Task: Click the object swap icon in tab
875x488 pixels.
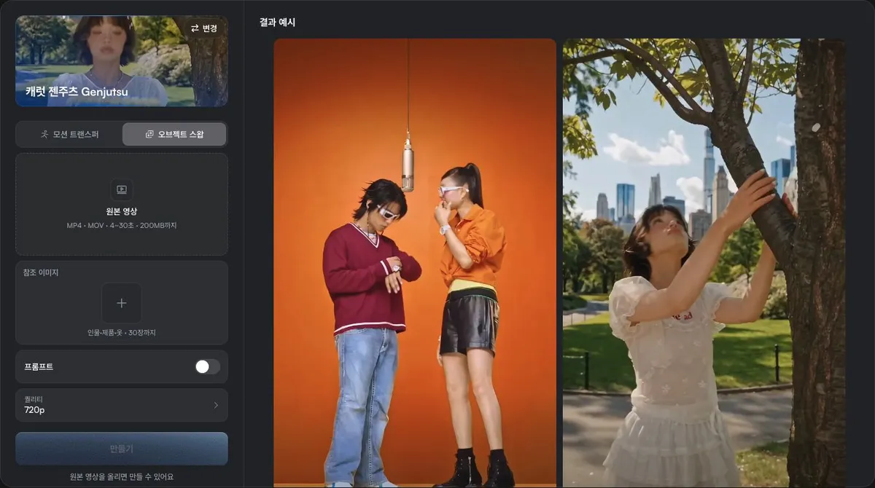Action: [149, 134]
